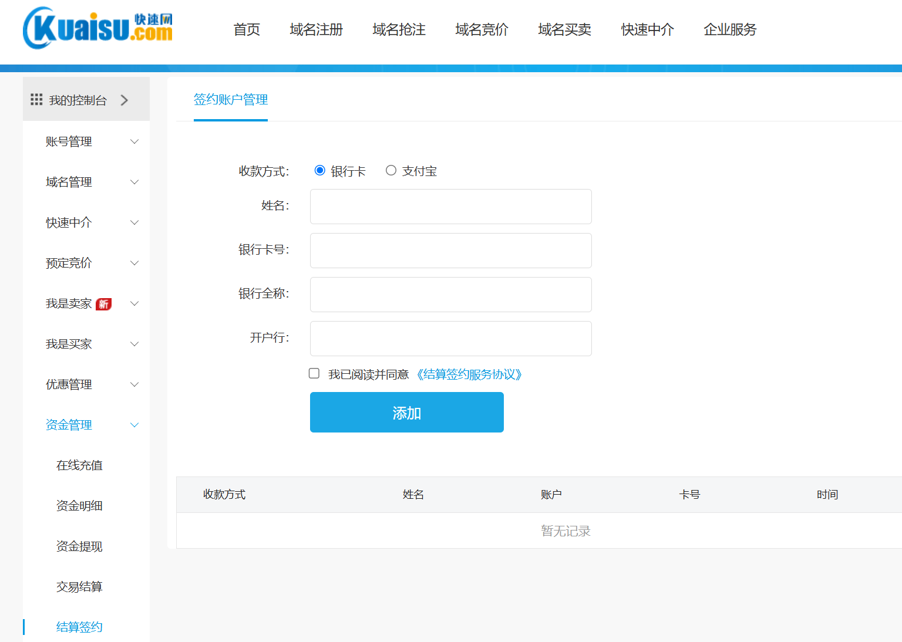Screen dimensions: 902x642
Task: Expand the 域名管理 chevron
Action: click(x=134, y=182)
